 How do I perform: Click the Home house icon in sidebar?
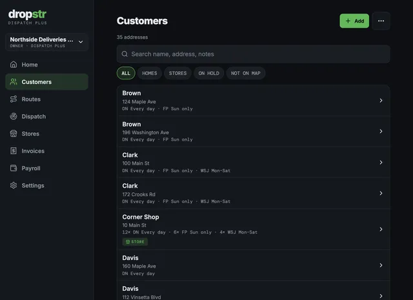(x=14, y=65)
